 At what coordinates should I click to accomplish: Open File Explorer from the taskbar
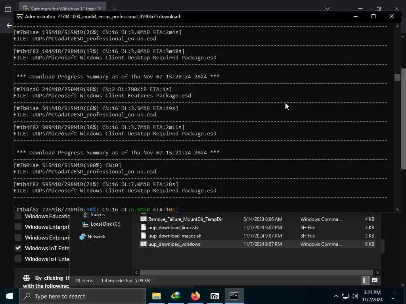point(156,296)
